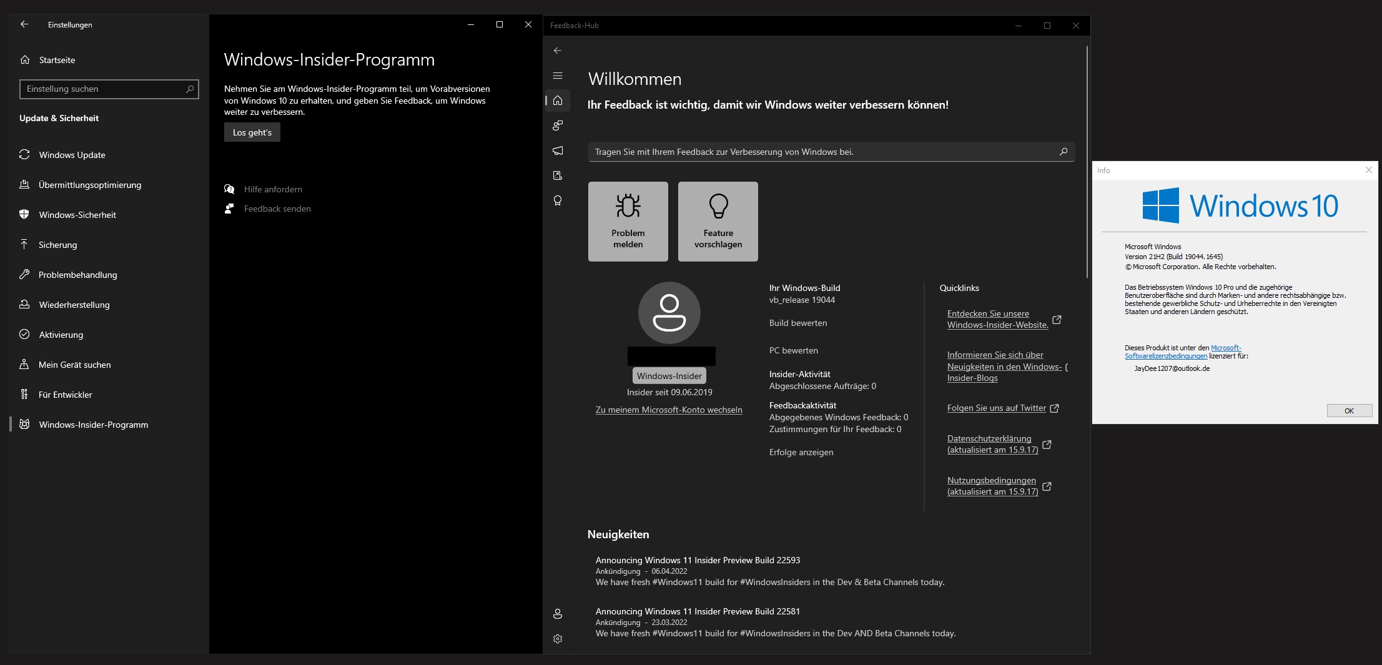Click PC bewerten
Image resolution: width=1382 pixels, height=665 pixels.
794,350
